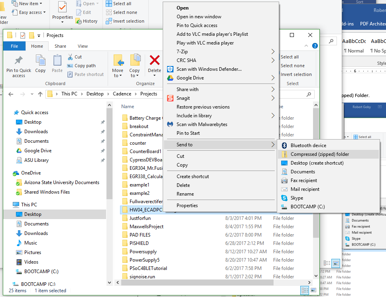Click Paste shortcut in the ribbon

point(86,74)
